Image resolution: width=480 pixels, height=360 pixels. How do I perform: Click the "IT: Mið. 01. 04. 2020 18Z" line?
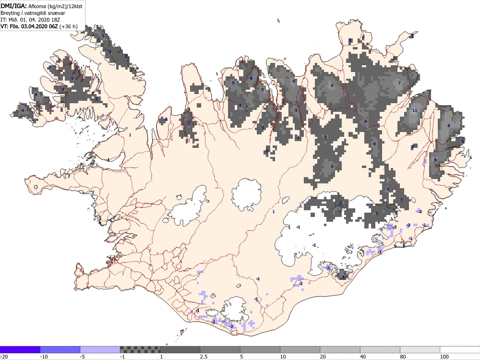pos(30,20)
